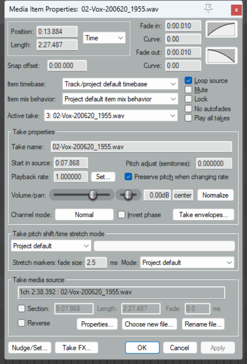Viewport: 247px width, 364px height.
Task: Enable Invert phase checkbox
Action: (x=121, y=215)
